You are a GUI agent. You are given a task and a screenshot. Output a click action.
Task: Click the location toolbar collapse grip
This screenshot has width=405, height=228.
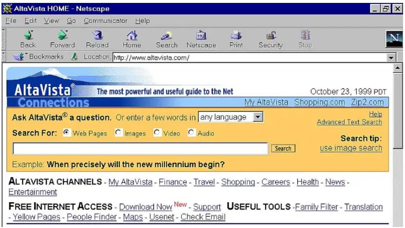coord(3,57)
